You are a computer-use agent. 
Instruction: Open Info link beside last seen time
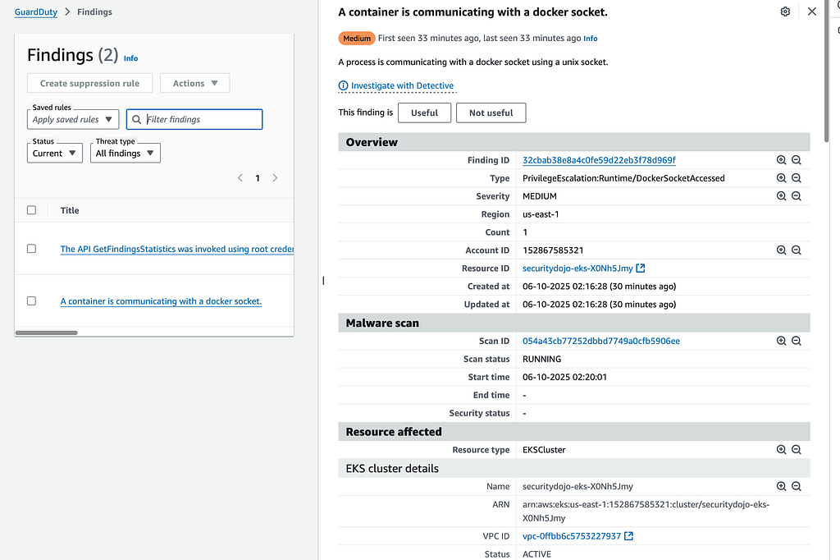[x=591, y=39]
